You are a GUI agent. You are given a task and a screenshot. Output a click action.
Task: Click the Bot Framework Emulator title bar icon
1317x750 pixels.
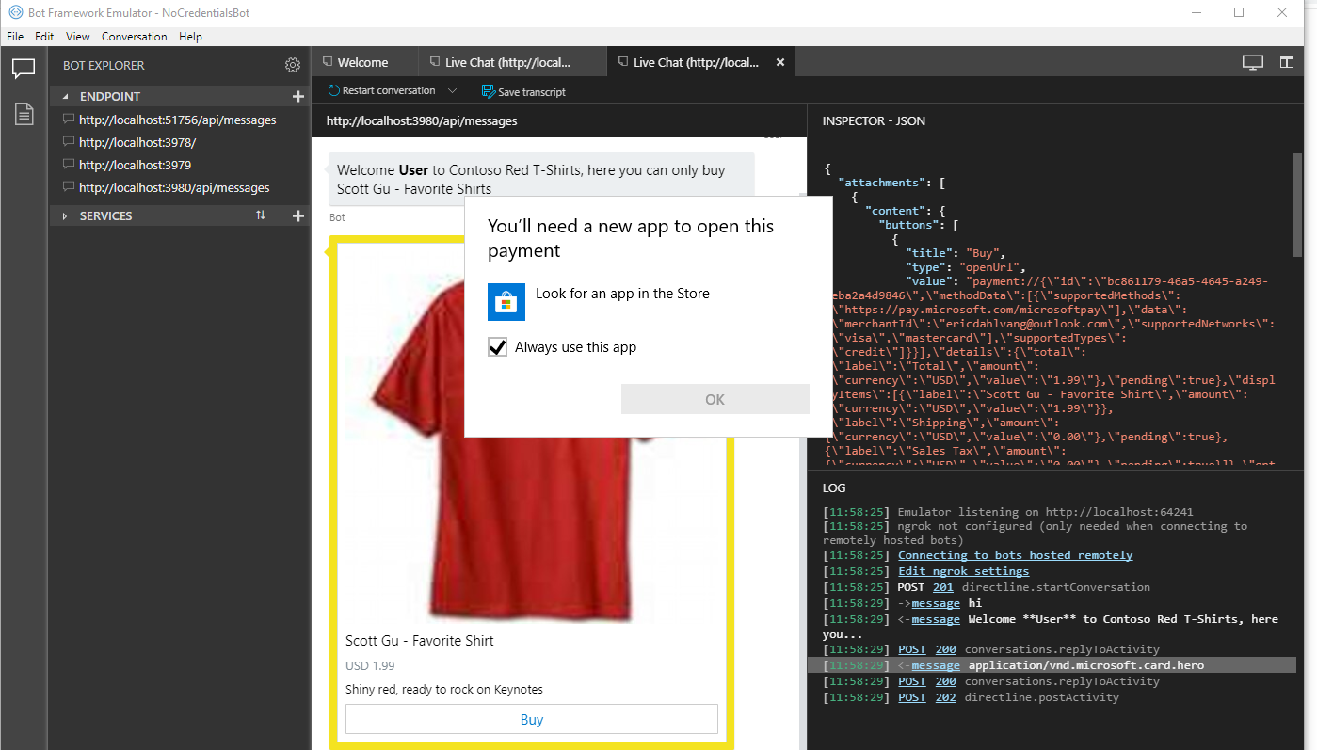(x=15, y=13)
